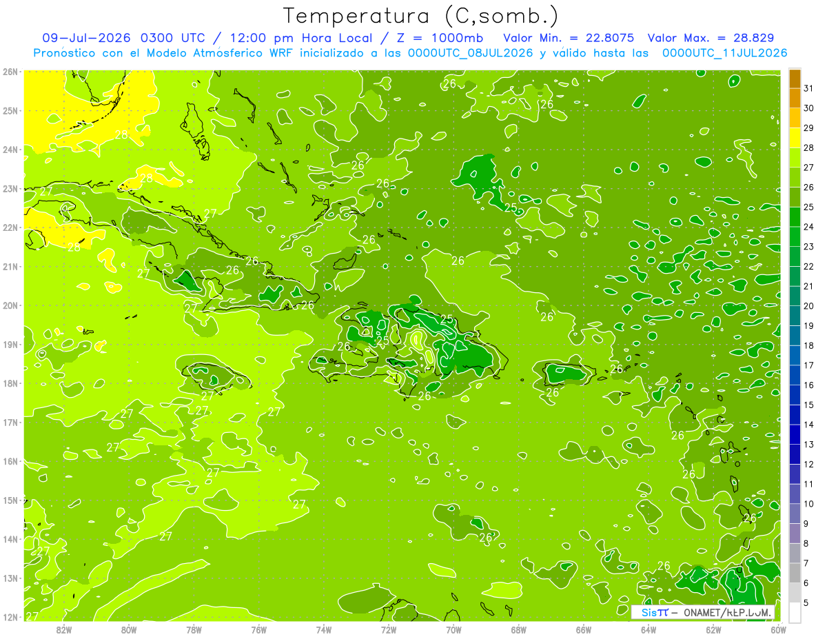Click the '17N' latitude axis label

pos(10,422)
